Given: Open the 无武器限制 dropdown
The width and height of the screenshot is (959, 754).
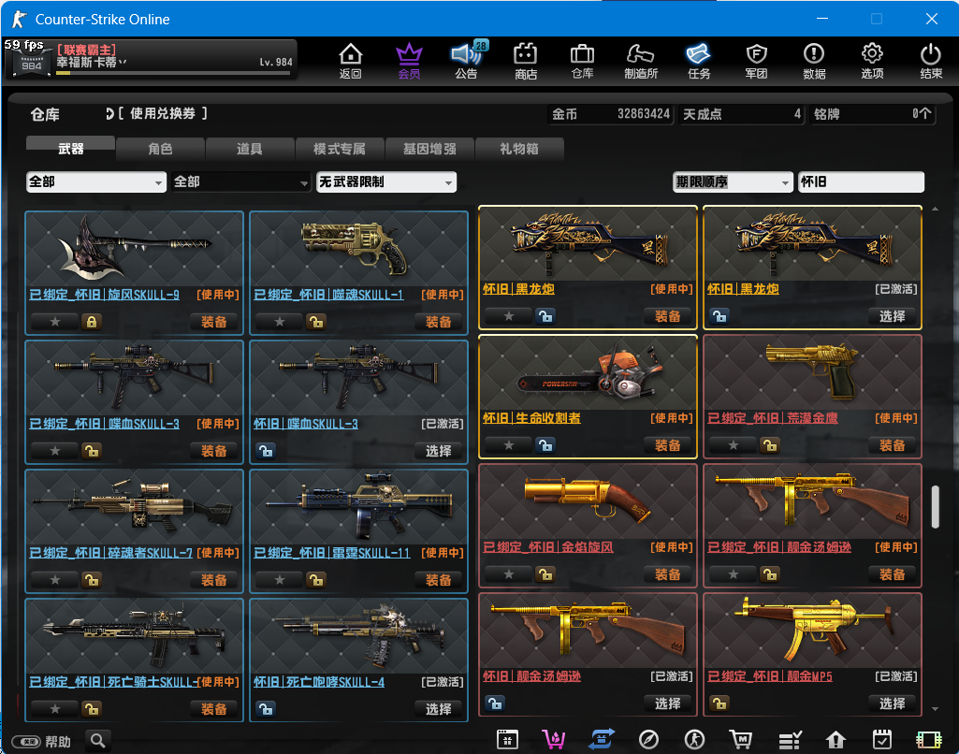Looking at the screenshot, I should (386, 181).
